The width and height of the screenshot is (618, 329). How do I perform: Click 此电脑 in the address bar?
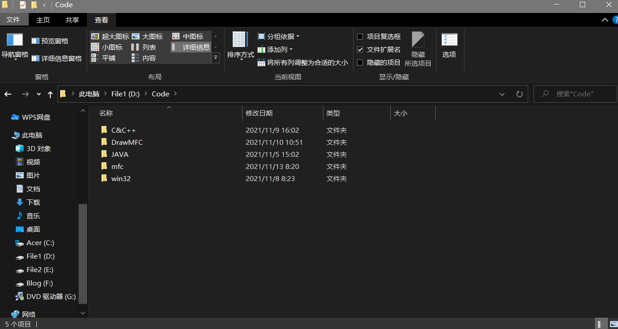click(x=89, y=94)
